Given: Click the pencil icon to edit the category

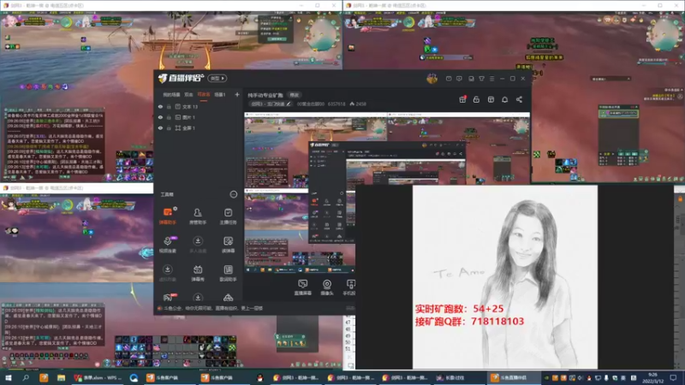Looking at the screenshot, I should tap(289, 104).
